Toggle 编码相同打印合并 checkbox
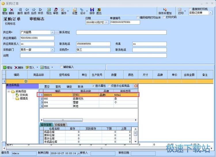The height and width of the screenshot is (157, 216). 138,17
